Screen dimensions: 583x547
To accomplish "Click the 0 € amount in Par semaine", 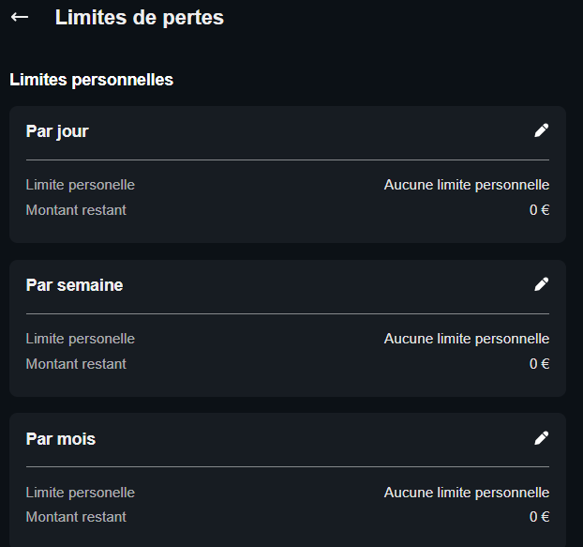I will 539,364.
